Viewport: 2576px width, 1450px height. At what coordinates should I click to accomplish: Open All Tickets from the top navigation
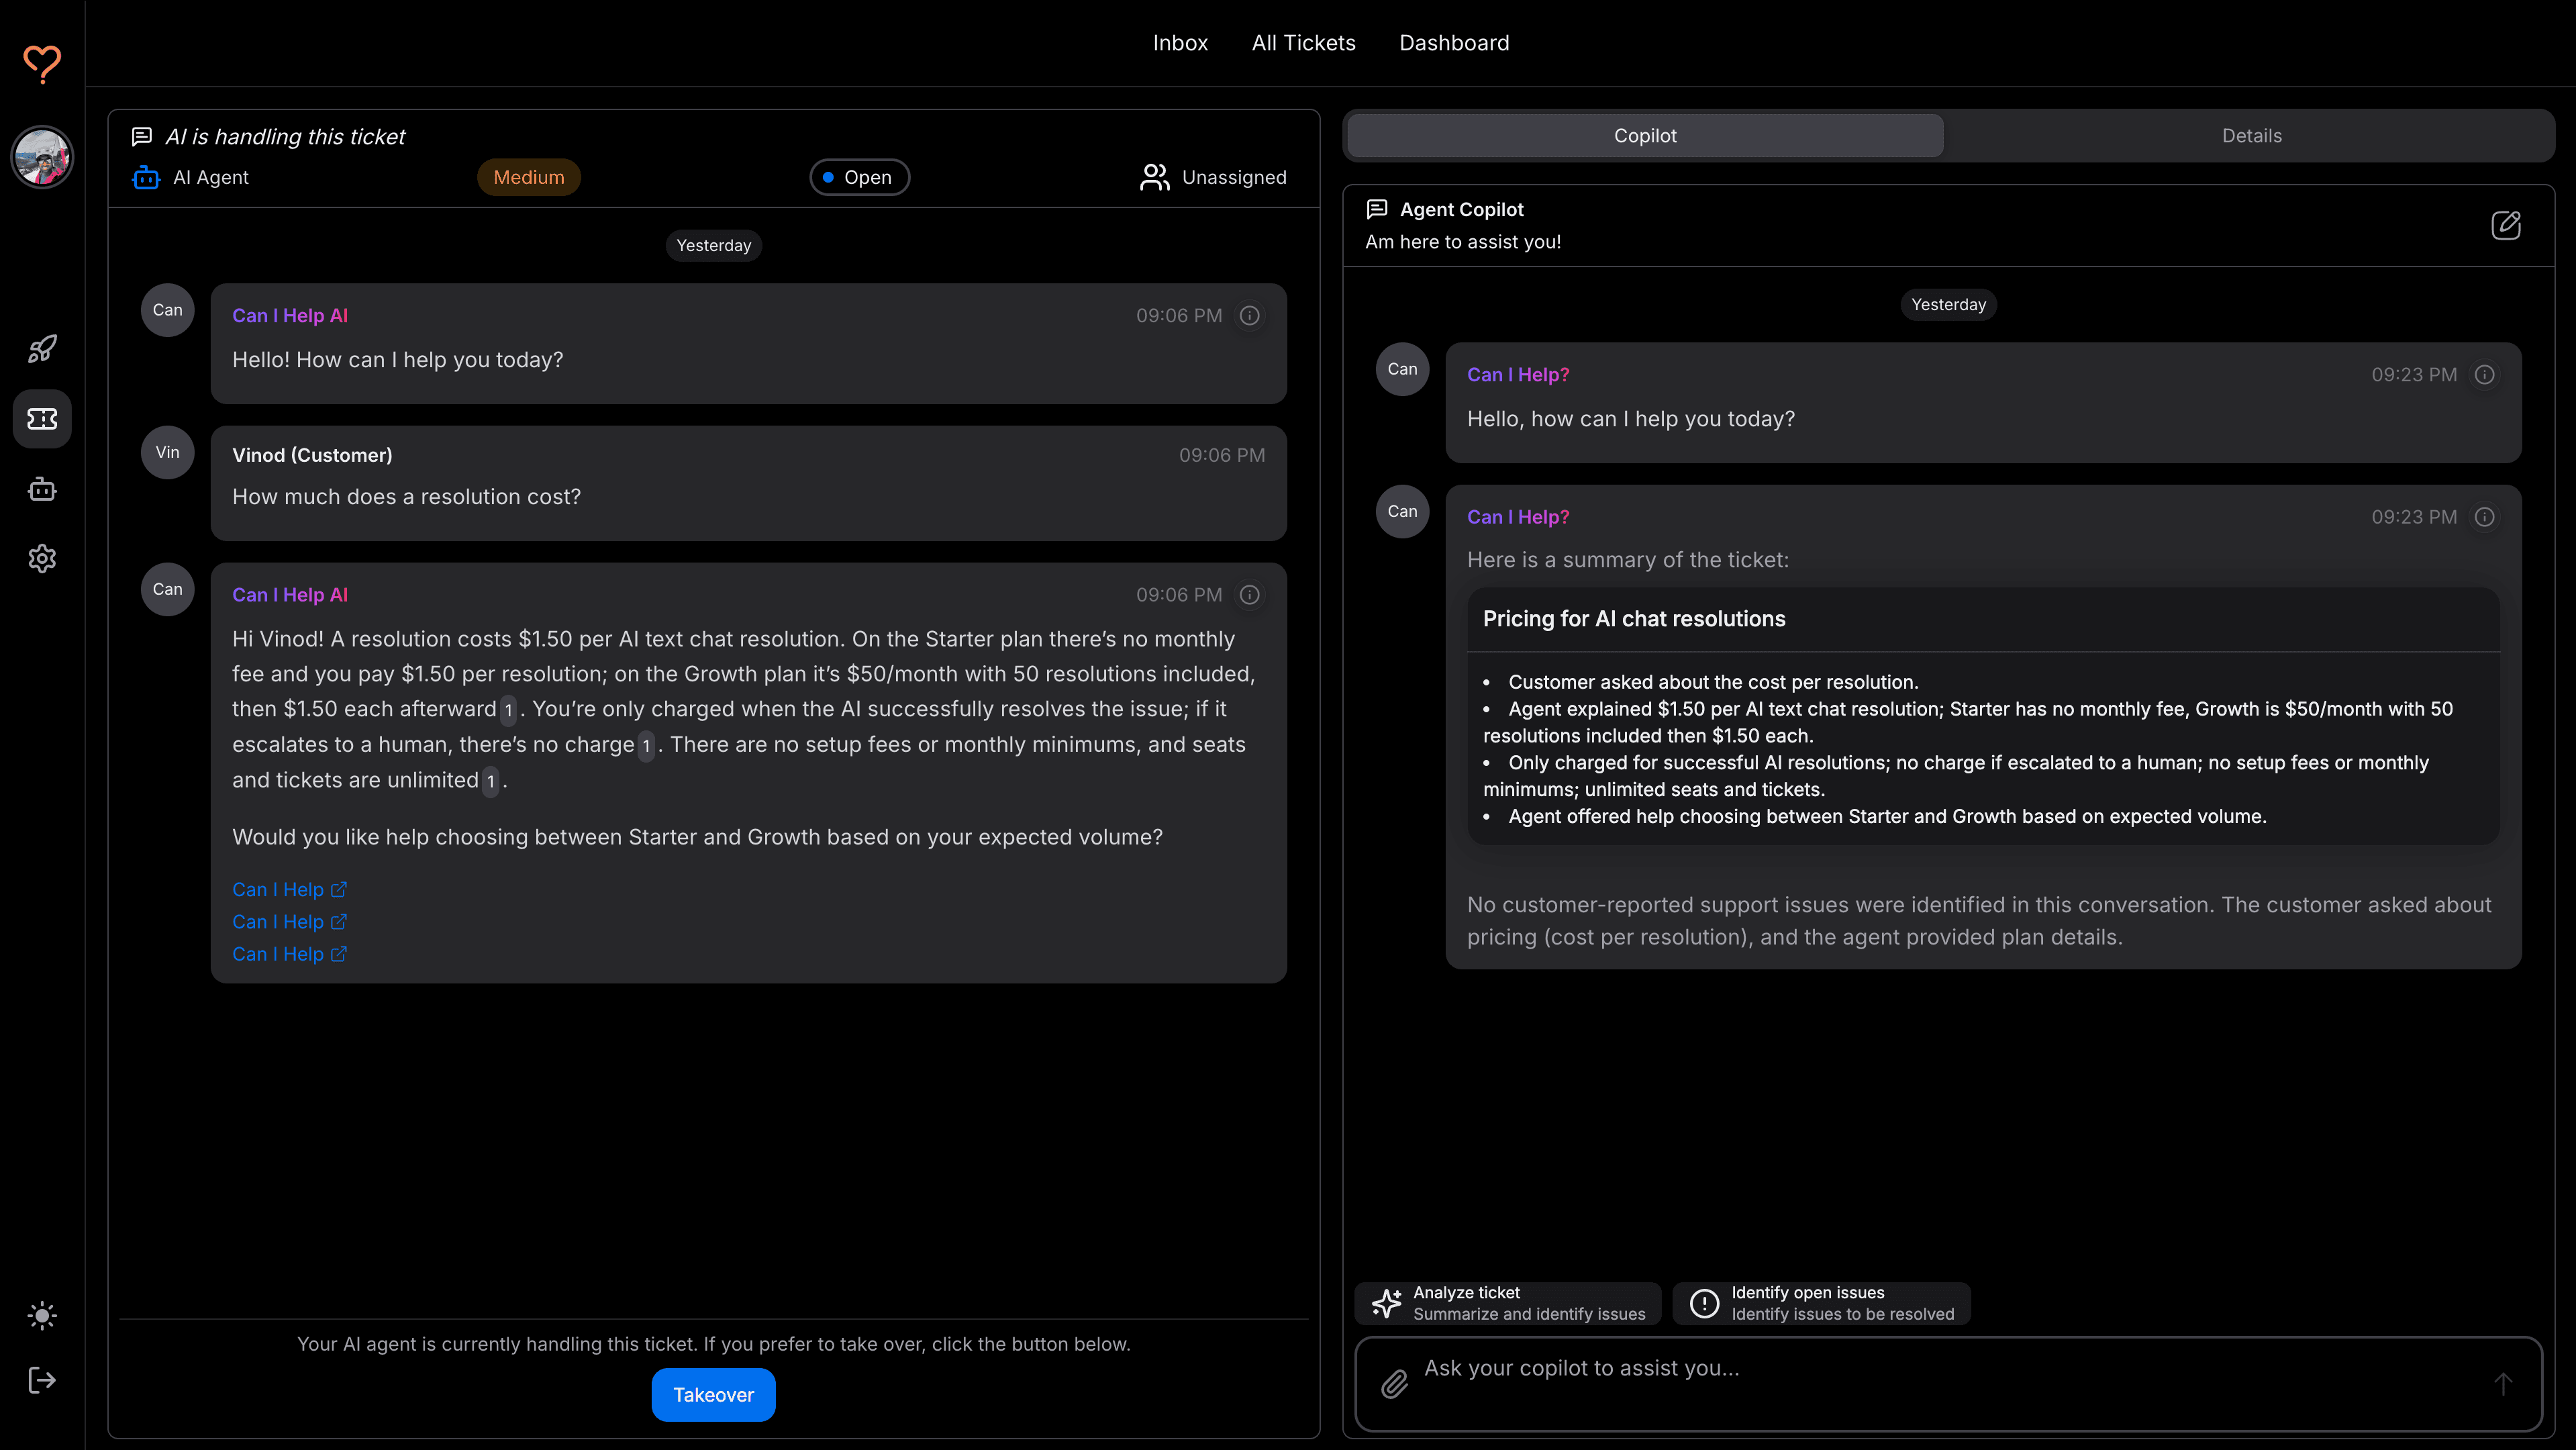coord(1303,42)
